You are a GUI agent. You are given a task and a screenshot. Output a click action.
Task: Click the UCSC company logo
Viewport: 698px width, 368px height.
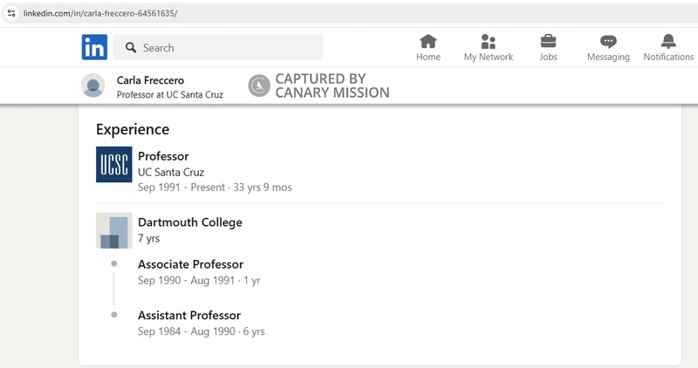pos(114,164)
